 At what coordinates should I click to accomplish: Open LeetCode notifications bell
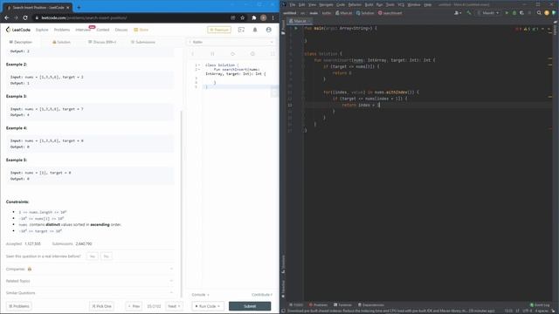click(x=255, y=30)
